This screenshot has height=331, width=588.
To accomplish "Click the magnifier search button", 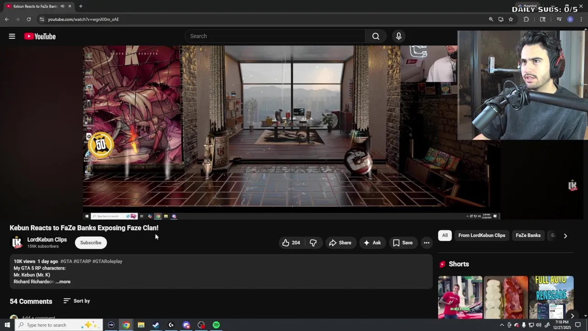I will pyautogui.click(x=376, y=36).
